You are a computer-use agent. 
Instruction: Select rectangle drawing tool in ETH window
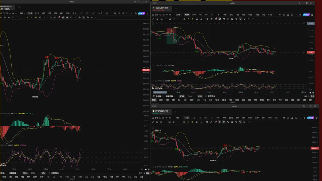(13, 17)
